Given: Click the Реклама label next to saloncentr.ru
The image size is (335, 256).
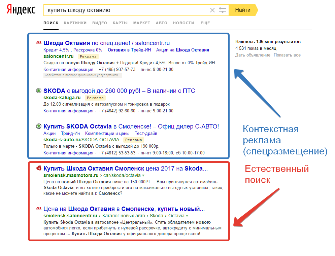Looking at the screenshot, I should coord(88,57).
